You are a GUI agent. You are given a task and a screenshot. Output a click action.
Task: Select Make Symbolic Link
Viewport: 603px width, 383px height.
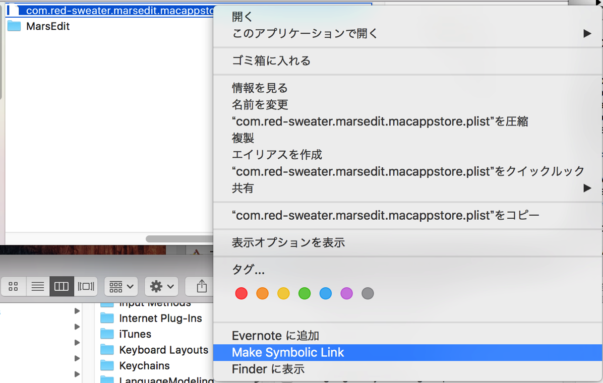click(x=408, y=353)
